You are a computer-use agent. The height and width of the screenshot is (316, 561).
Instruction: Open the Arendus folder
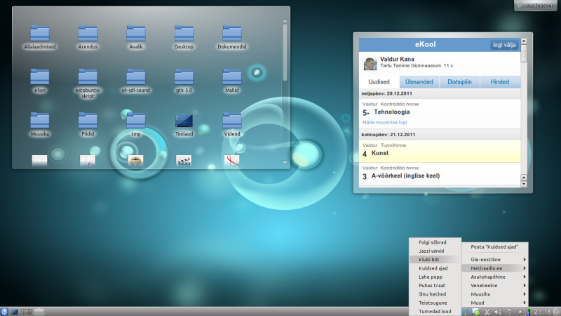[88, 37]
